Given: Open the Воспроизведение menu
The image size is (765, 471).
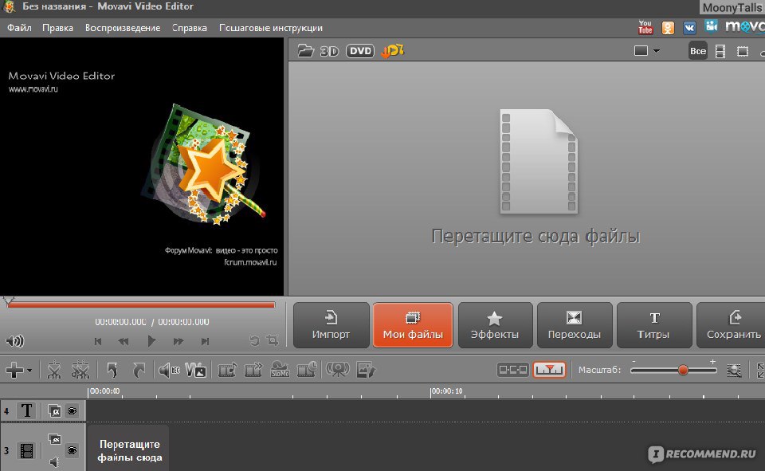Looking at the screenshot, I should pos(123,28).
